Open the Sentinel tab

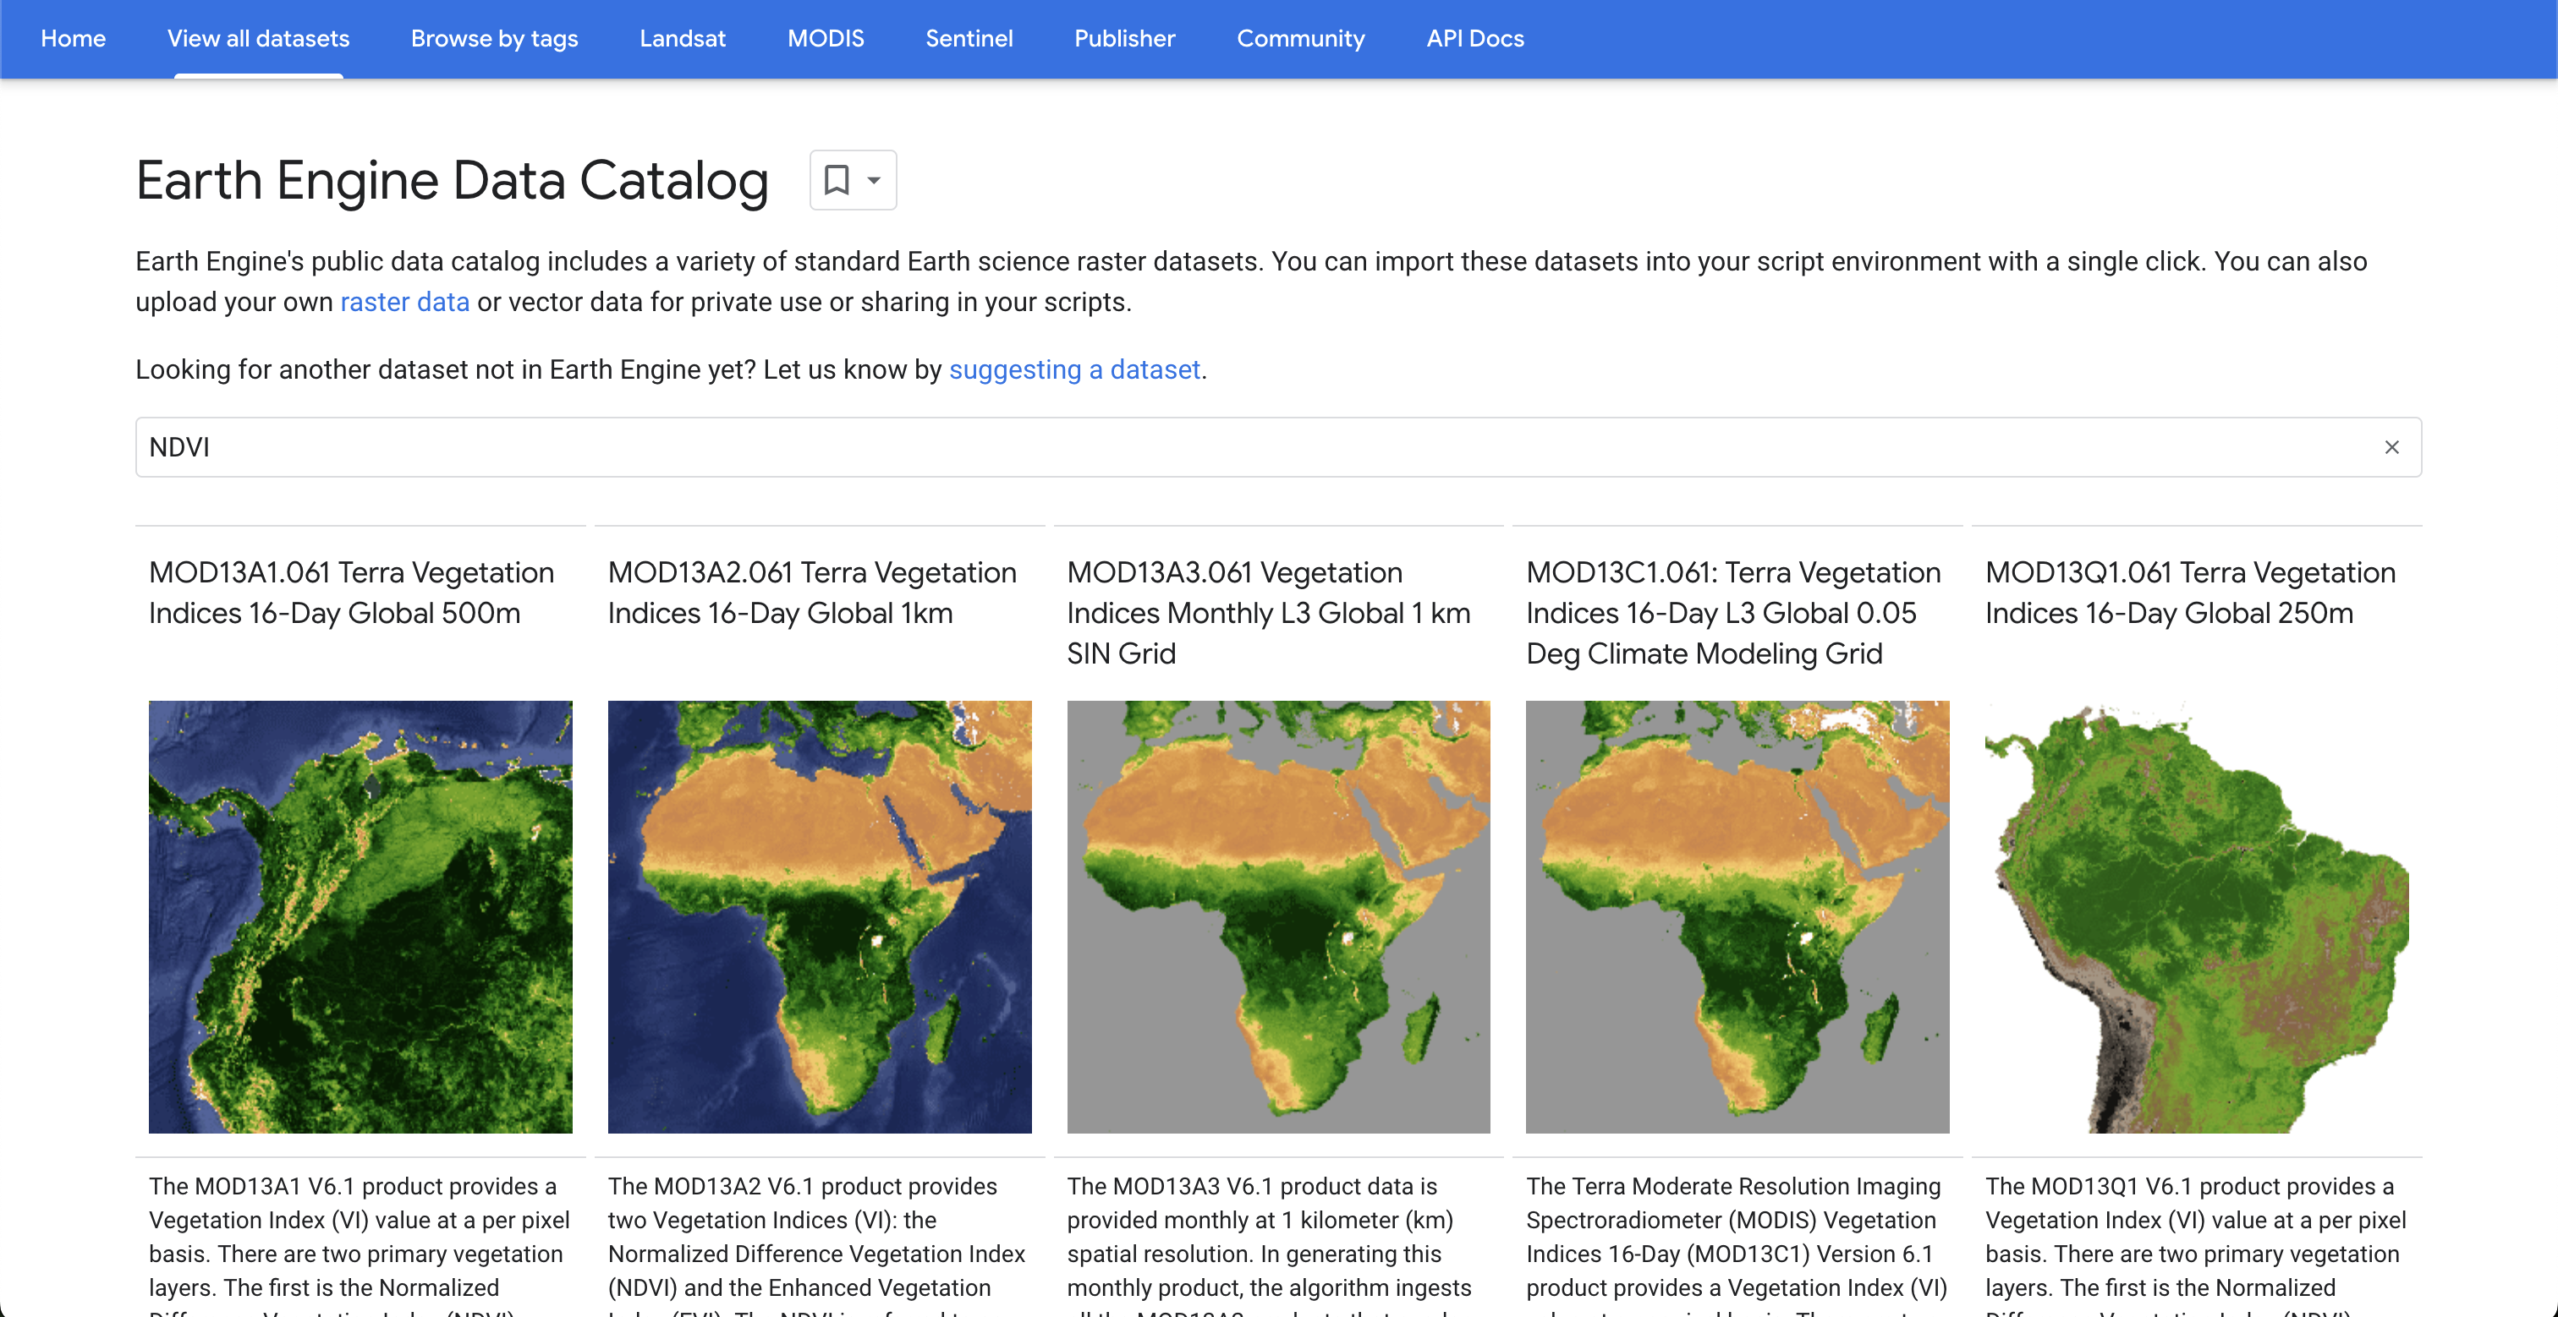(x=969, y=39)
